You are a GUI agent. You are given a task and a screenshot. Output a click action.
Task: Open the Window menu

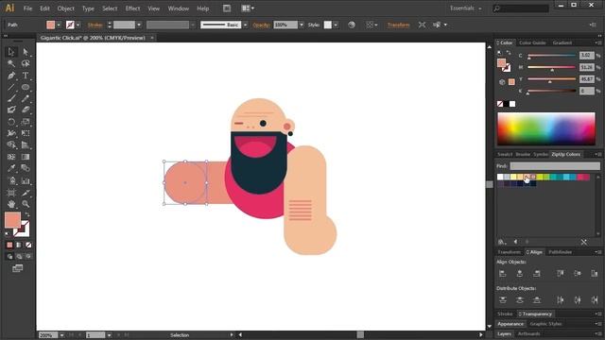click(x=179, y=8)
